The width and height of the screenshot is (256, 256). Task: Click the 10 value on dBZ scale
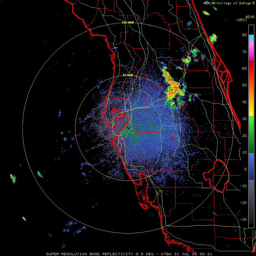pyautogui.click(x=244, y=152)
